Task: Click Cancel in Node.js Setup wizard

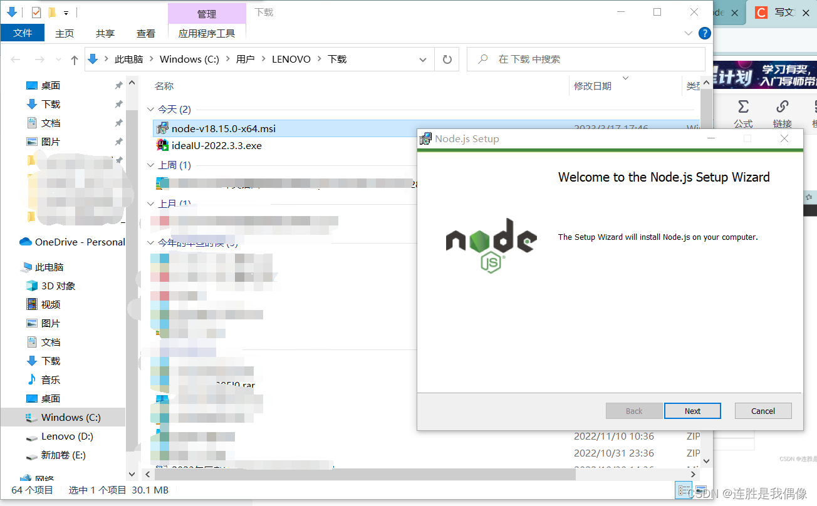Action: [x=763, y=411]
